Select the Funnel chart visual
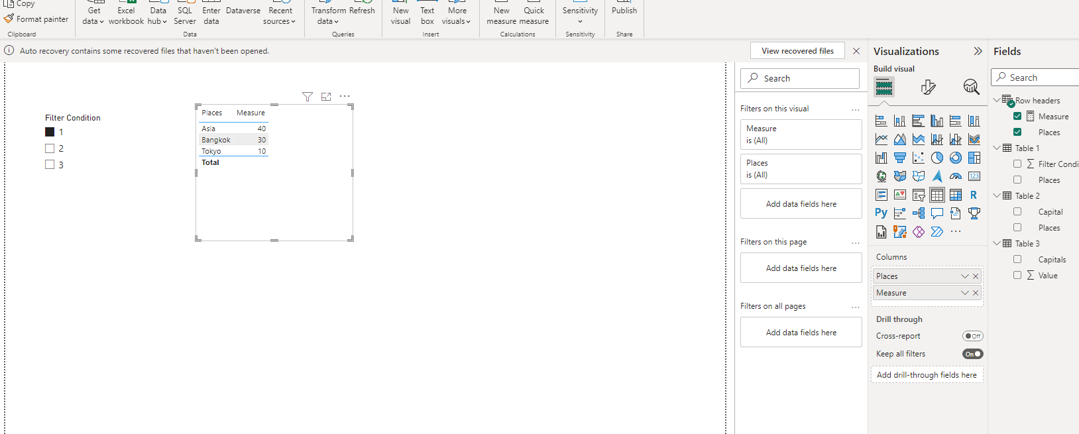The width and height of the screenshot is (1079, 434). [x=899, y=158]
